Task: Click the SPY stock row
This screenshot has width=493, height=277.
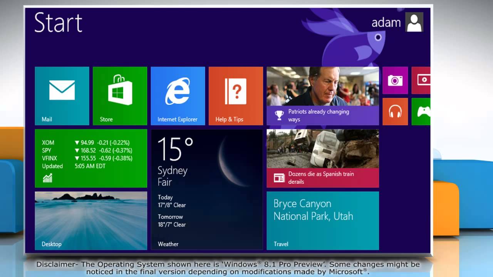Action: 87,150
